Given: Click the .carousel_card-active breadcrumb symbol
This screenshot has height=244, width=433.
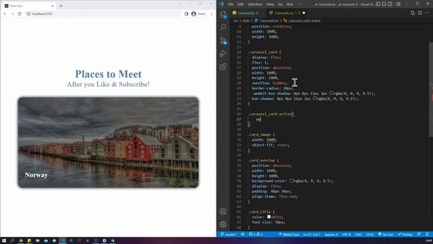Looking at the screenshot, I should click(x=304, y=21).
